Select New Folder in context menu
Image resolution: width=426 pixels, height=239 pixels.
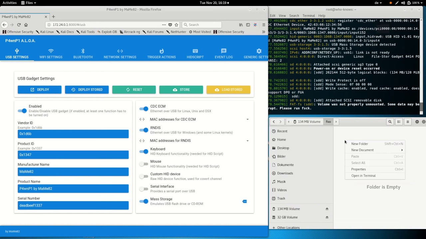(375, 144)
